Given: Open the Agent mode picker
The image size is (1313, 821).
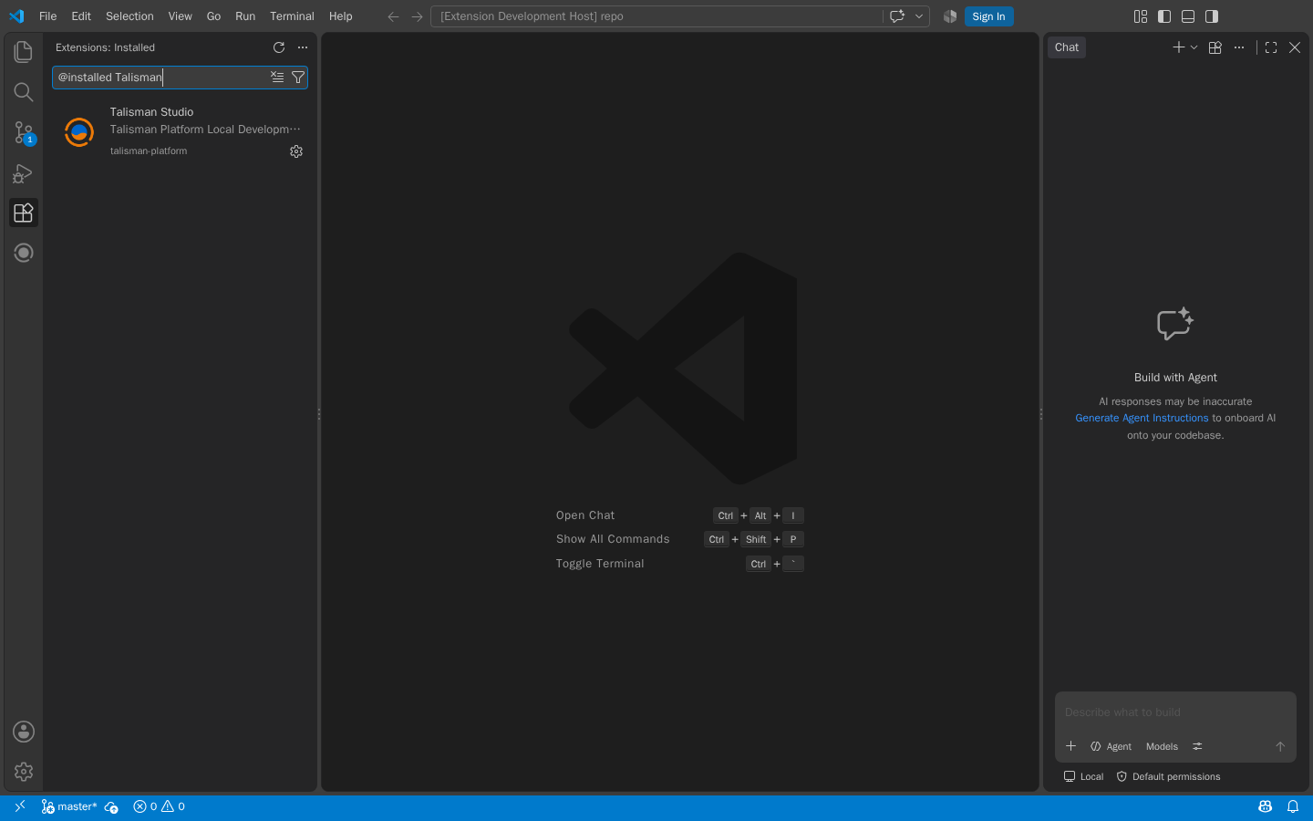Looking at the screenshot, I should click(x=1111, y=746).
